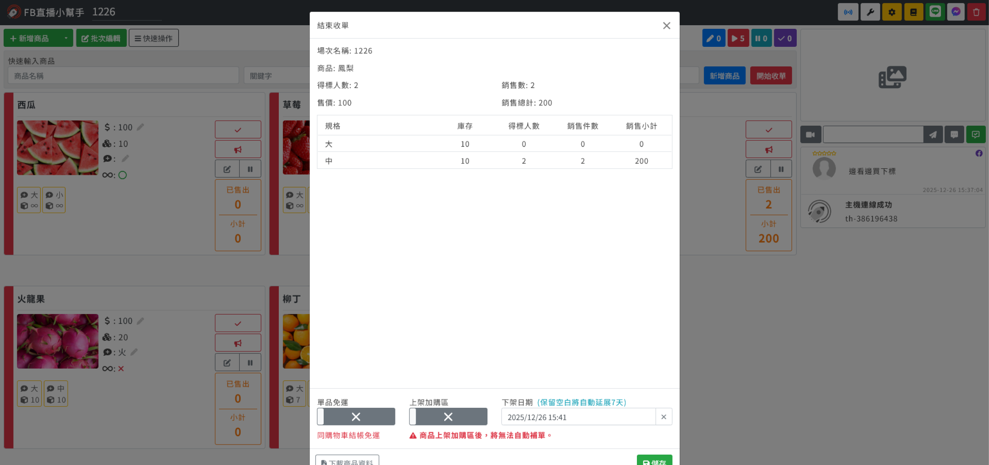Toggle the 單品免運 switch
Image resolution: width=989 pixels, height=465 pixels.
point(356,417)
